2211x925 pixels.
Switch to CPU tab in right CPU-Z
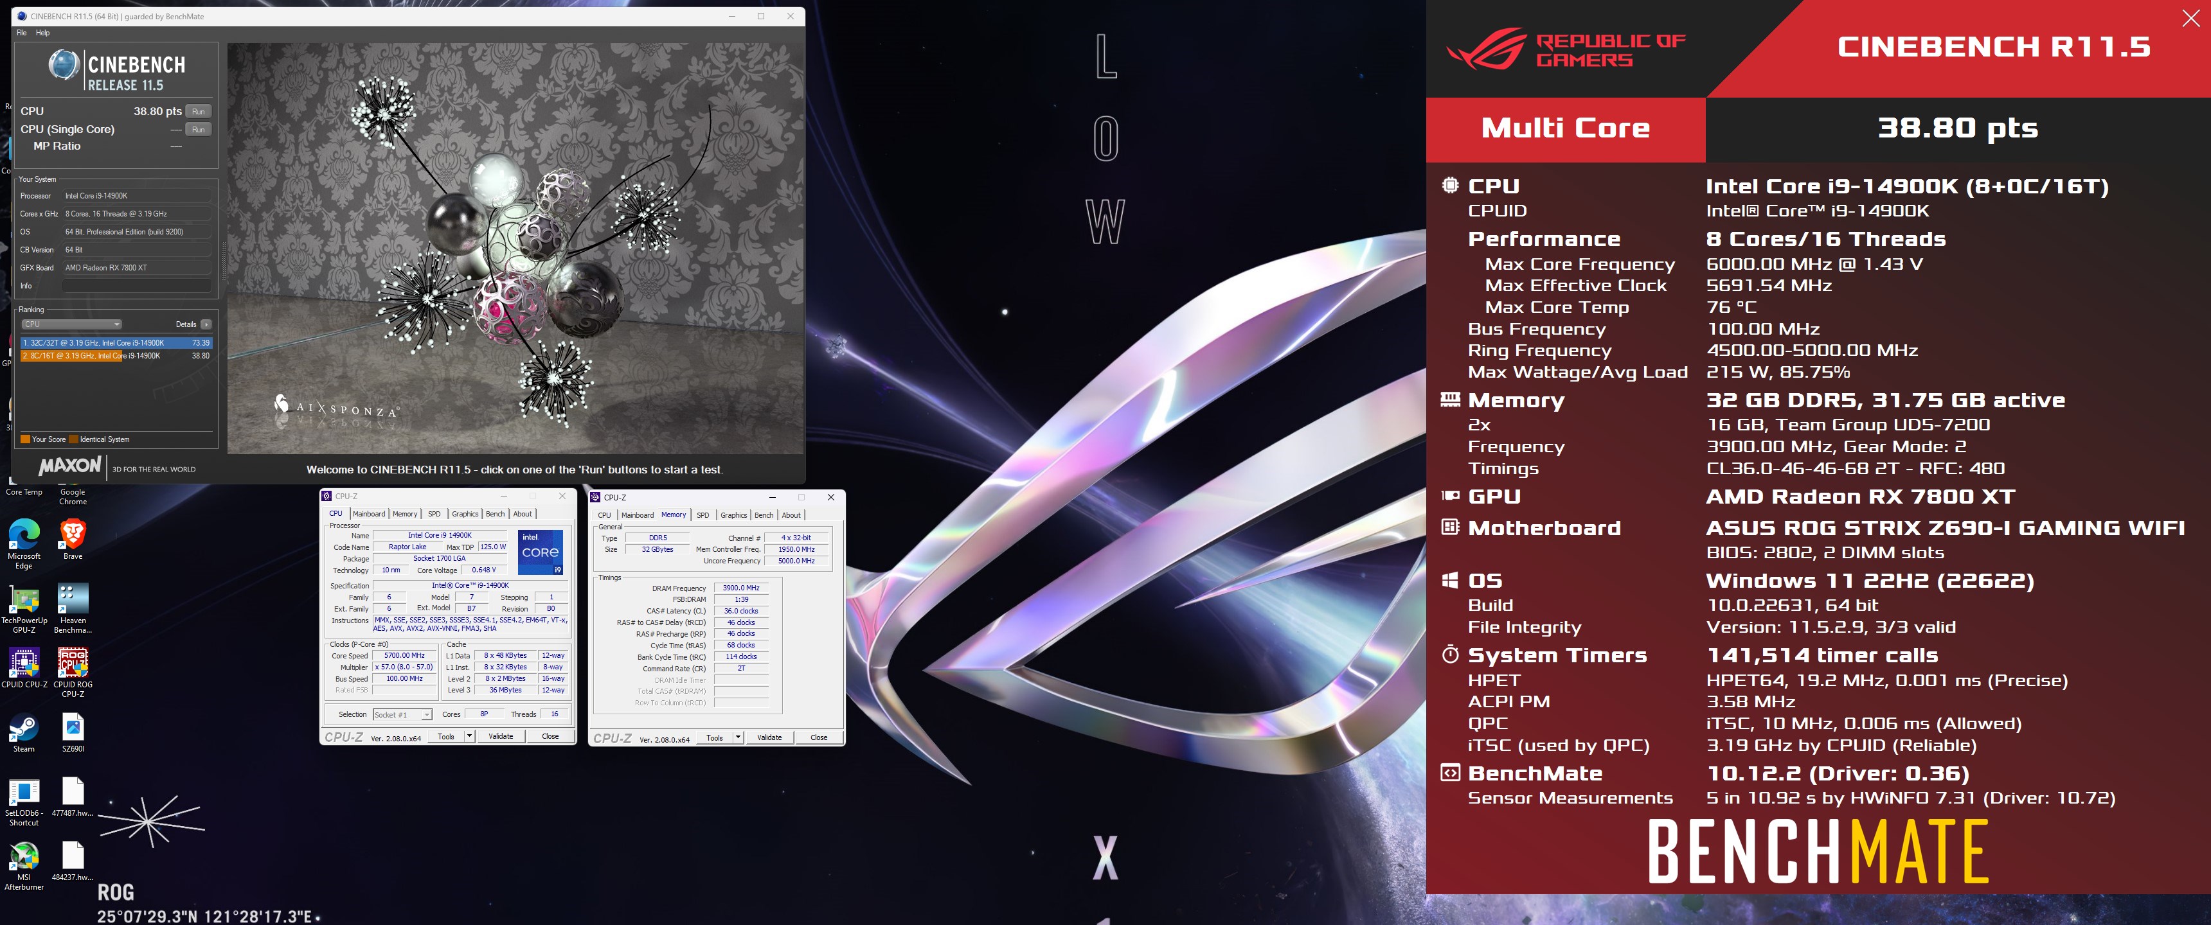coord(604,516)
